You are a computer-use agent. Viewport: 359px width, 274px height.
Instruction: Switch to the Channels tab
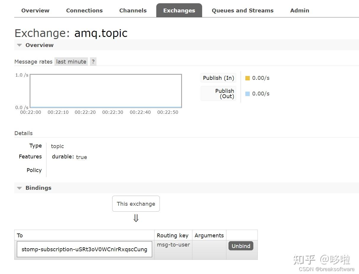133,10
